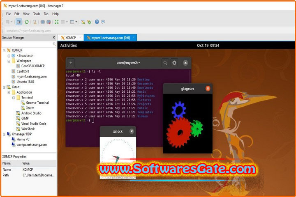Open the File menu
Image resolution: width=296 pixels, height=197 pixels.
[9, 14]
